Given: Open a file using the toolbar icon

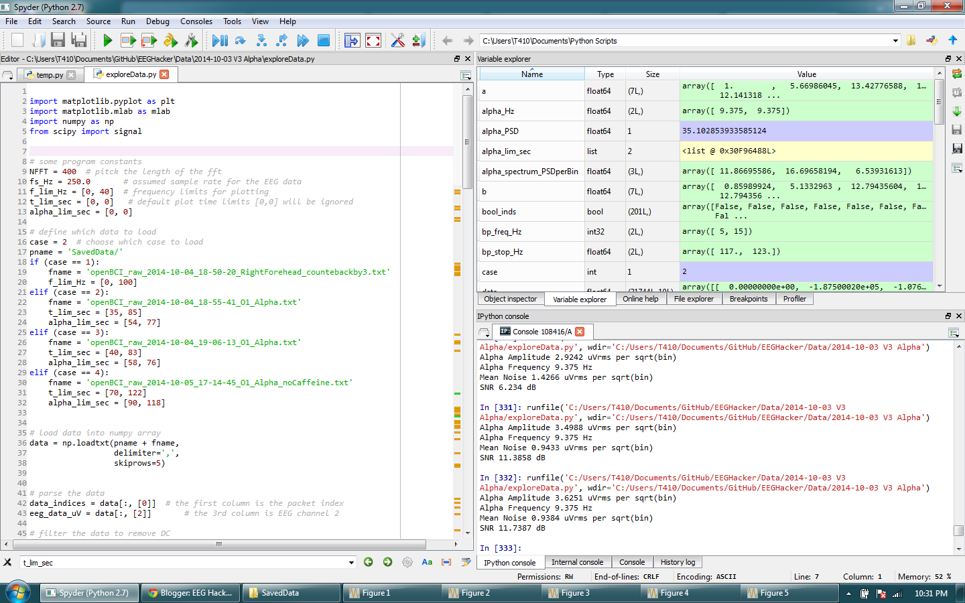Looking at the screenshot, I should (38, 40).
